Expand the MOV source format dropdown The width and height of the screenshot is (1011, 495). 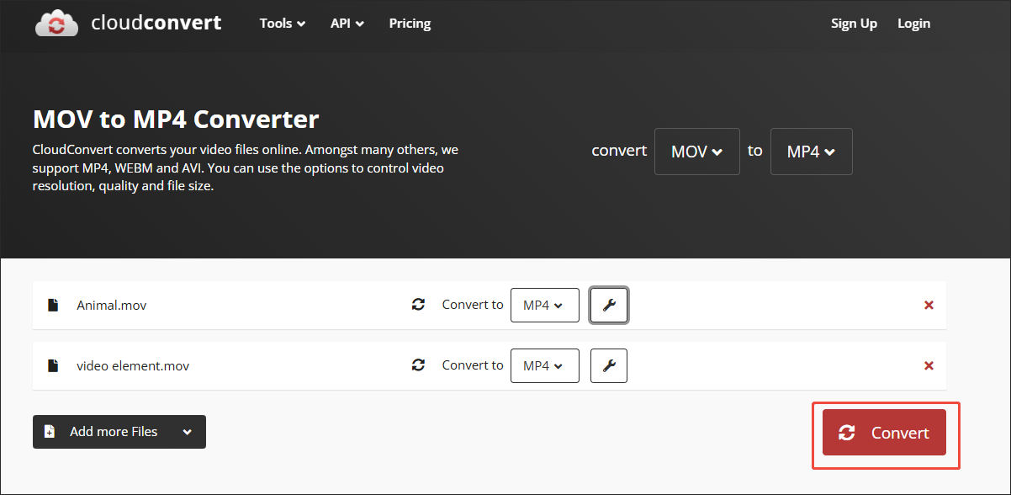point(696,152)
